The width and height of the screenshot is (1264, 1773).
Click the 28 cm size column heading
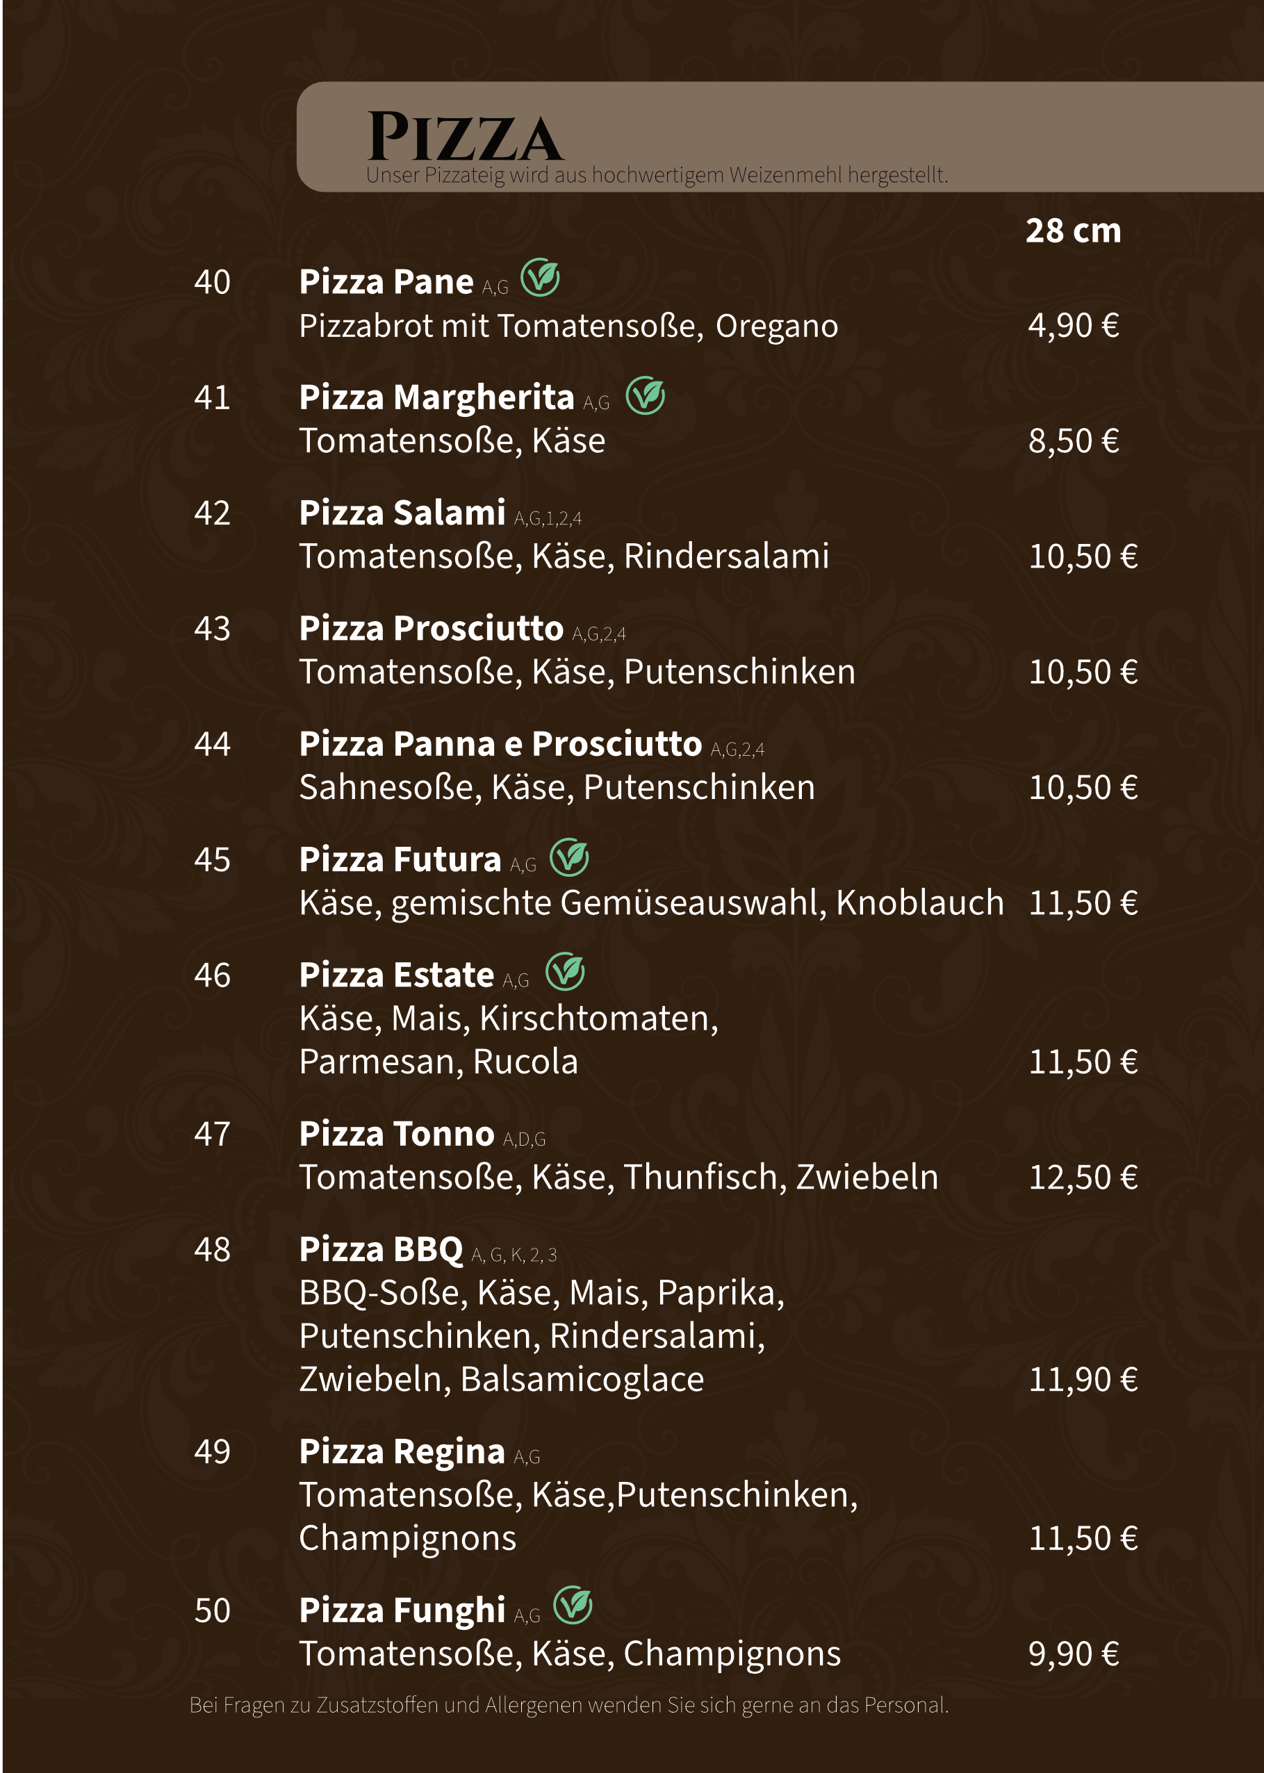point(1074,230)
